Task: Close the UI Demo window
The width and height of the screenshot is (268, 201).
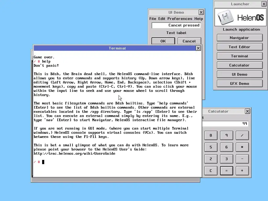Action: coord(201,12)
